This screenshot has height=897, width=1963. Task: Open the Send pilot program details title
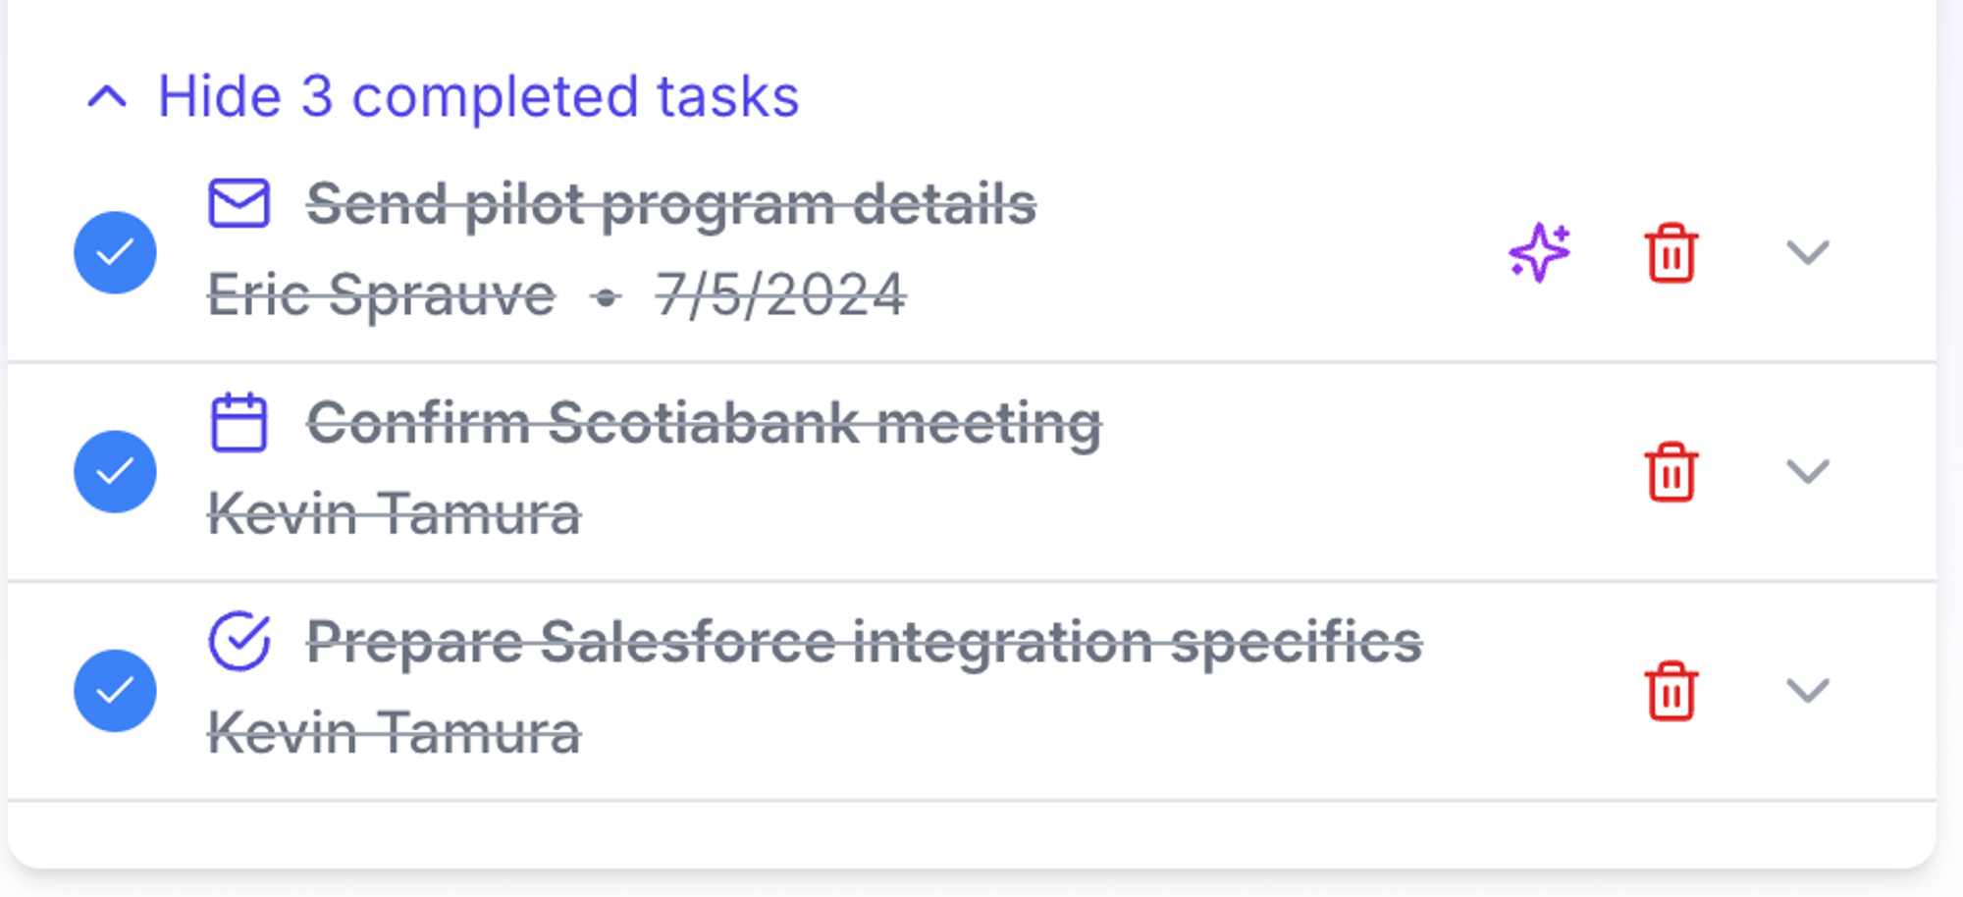pyautogui.click(x=671, y=204)
